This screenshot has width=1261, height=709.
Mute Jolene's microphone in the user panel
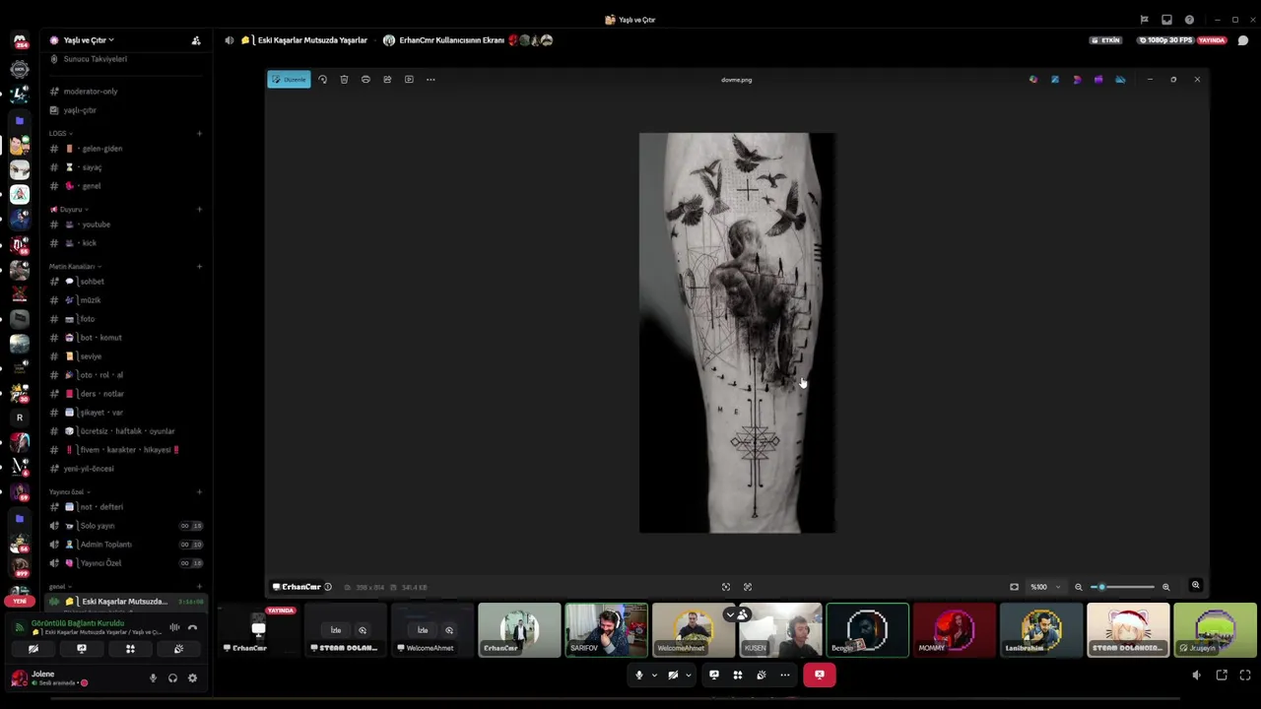153,677
